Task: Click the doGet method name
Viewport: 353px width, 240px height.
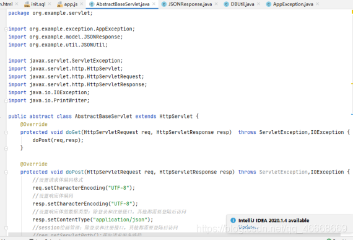Action: click(73, 132)
